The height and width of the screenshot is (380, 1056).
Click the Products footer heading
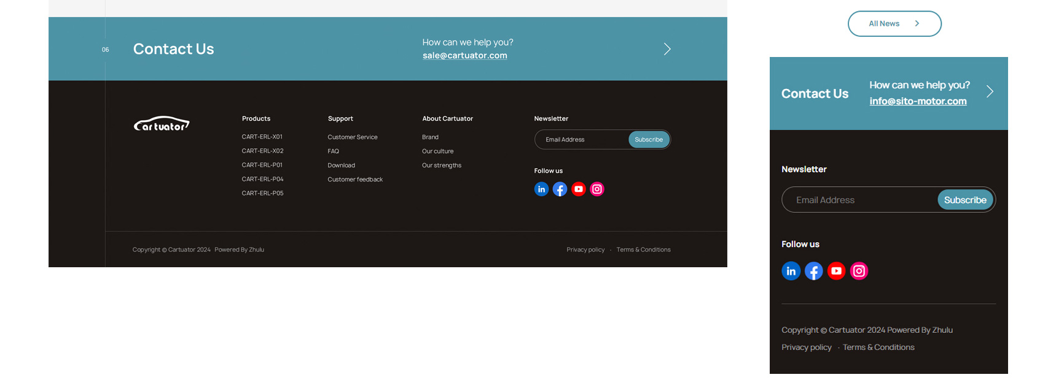pos(256,119)
